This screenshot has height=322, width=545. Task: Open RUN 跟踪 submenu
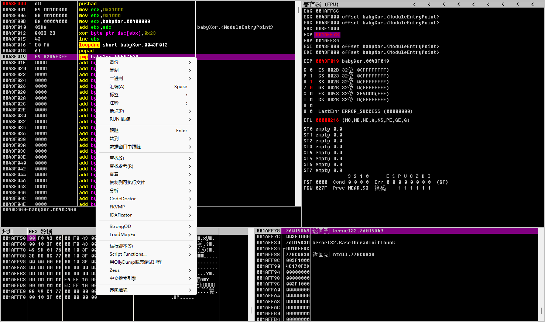click(x=146, y=119)
